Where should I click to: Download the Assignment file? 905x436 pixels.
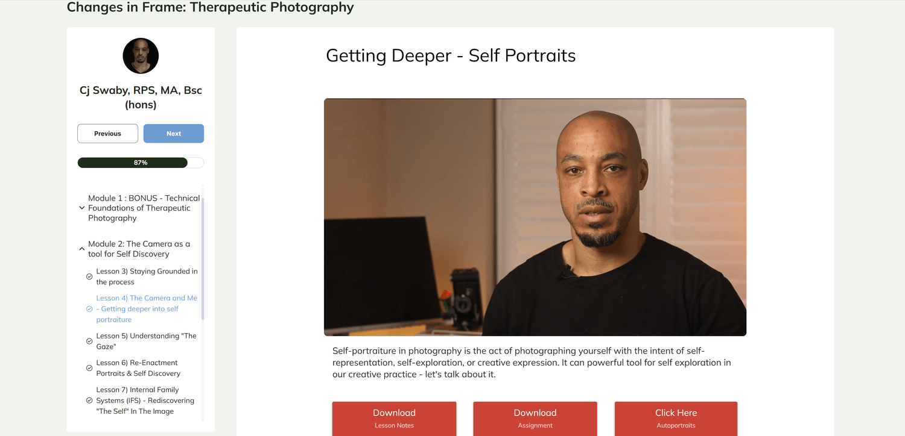[535, 419]
